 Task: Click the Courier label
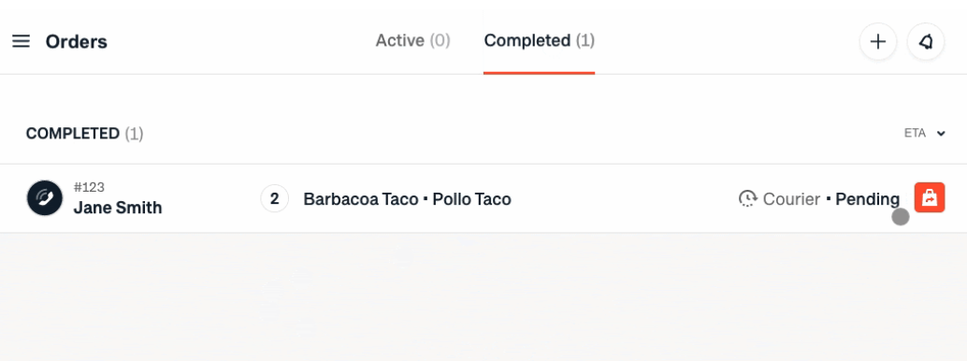[791, 199]
